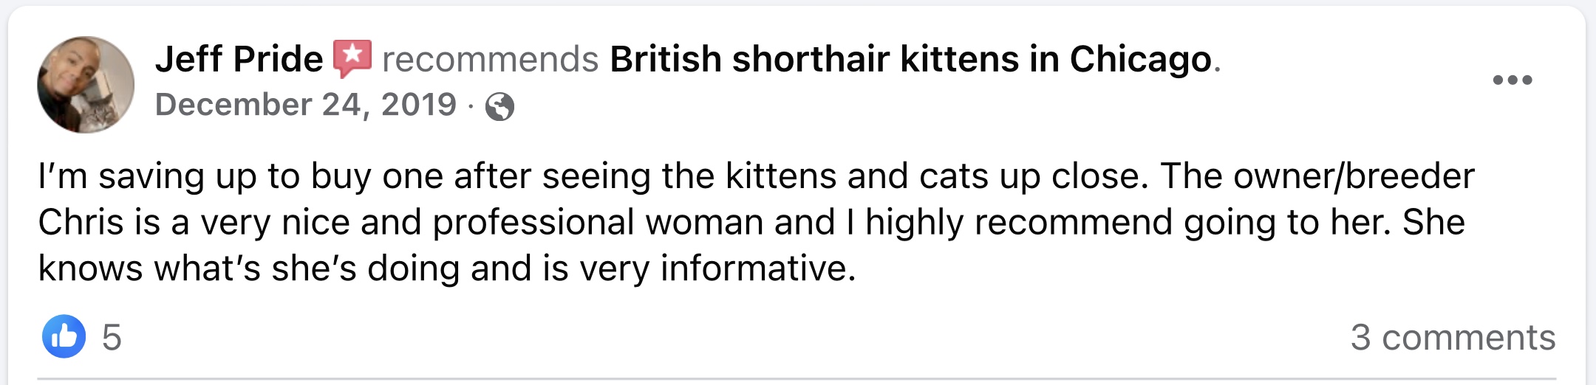Open the 3 comments link

[x=1453, y=337]
